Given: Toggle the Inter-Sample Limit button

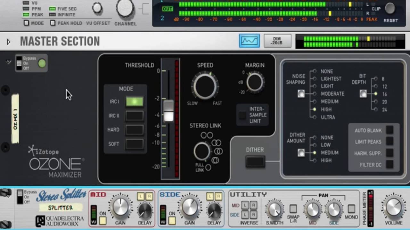Looking at the screenshot, I should point(242,115).
